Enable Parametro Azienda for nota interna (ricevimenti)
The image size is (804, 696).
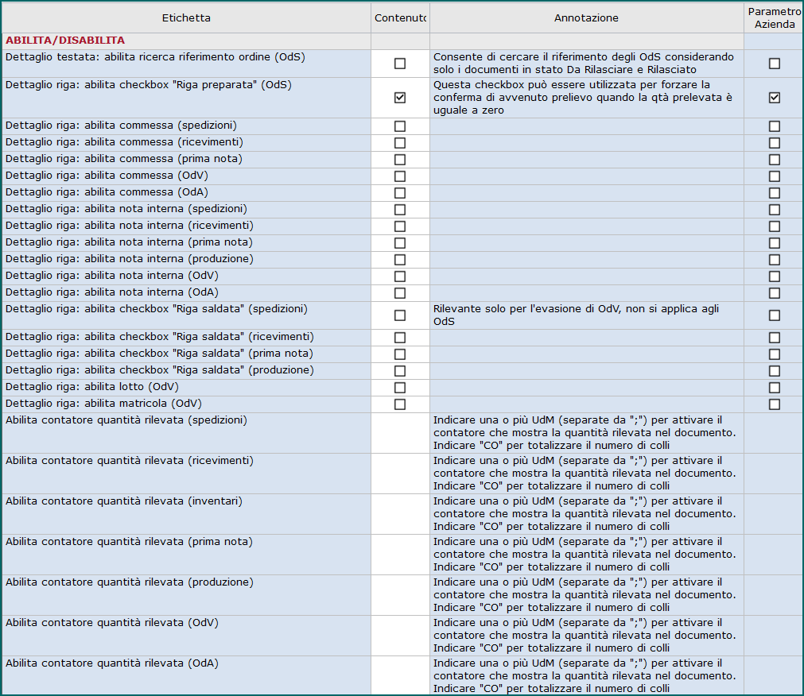(775, 226)
